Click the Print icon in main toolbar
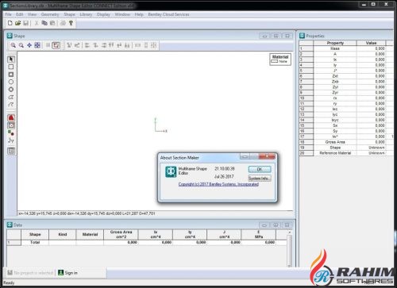Screen dimensions: 397x288 [x=63, y=23]
